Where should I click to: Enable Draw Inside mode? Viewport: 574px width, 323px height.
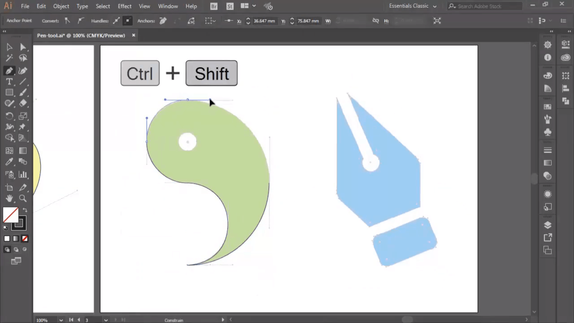pos(25,249)
